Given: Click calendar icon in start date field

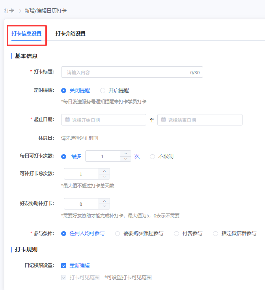Looking at the screenshot, I should tap(67, 120).
